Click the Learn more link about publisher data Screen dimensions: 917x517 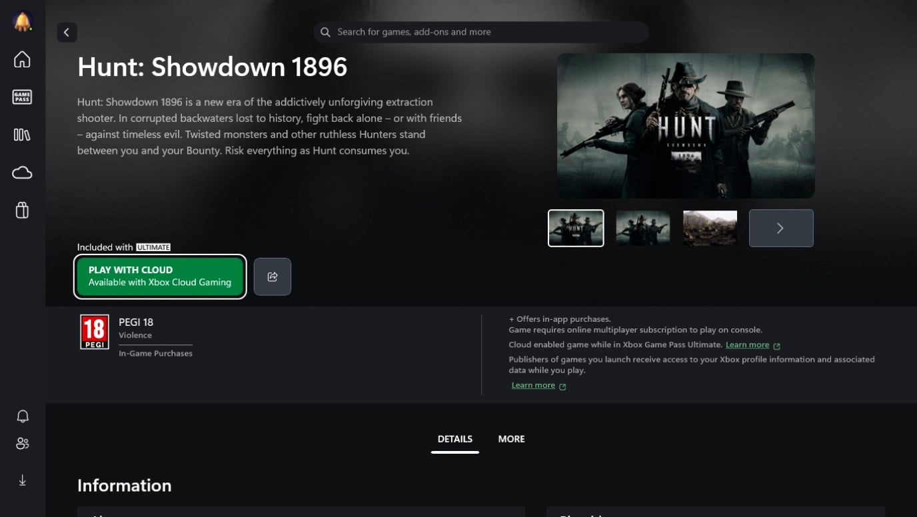[533, 384]
